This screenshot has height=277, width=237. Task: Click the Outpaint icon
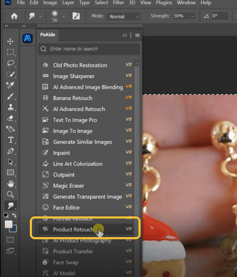click(45, 174)
